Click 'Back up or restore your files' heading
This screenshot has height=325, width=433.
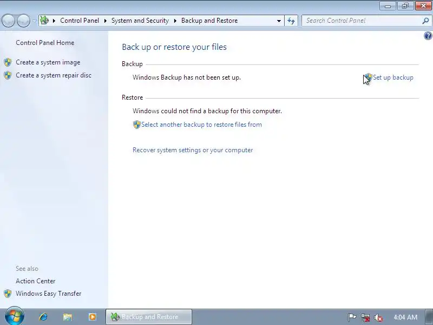tap(174, 47)
